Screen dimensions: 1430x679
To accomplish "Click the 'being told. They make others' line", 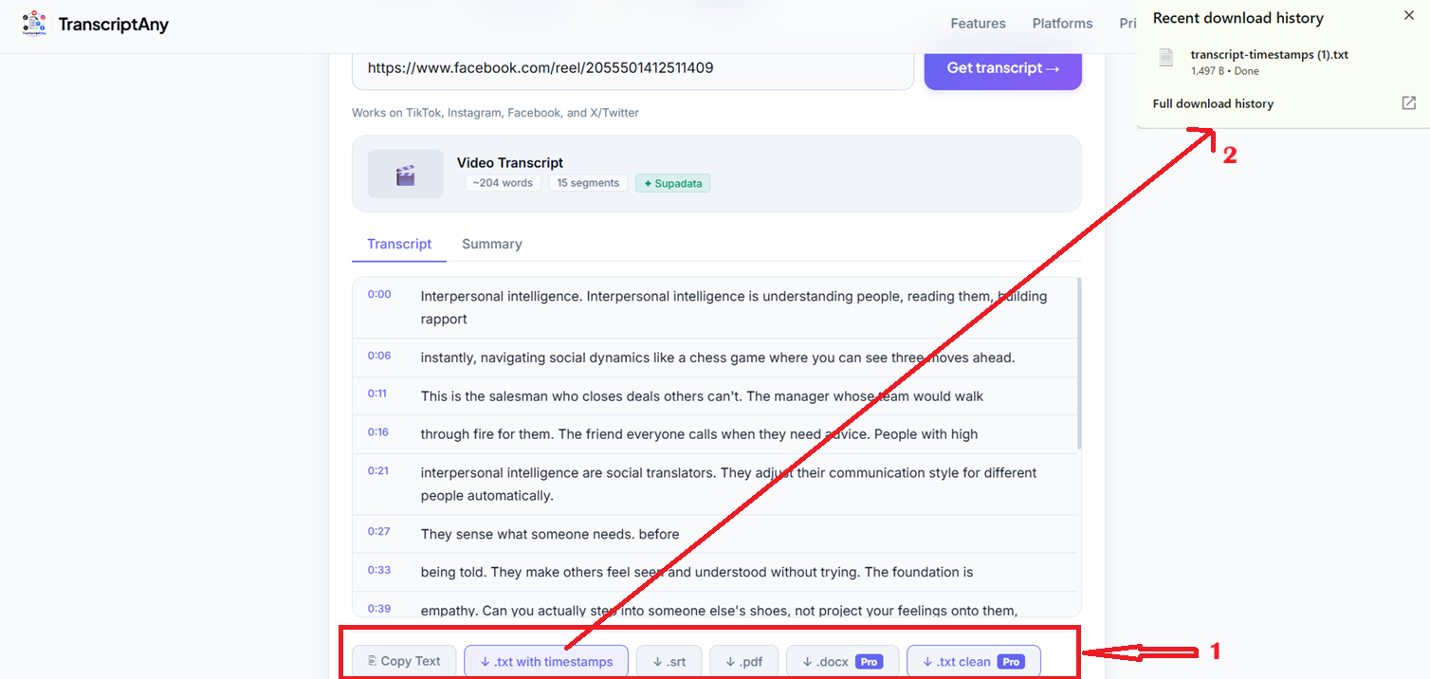I will (697, 572).
